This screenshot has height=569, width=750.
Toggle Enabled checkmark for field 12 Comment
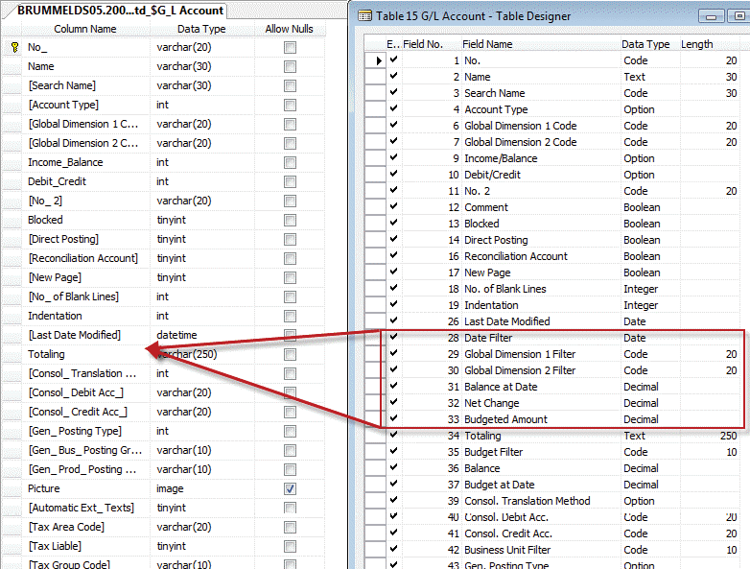click(393, 206)
